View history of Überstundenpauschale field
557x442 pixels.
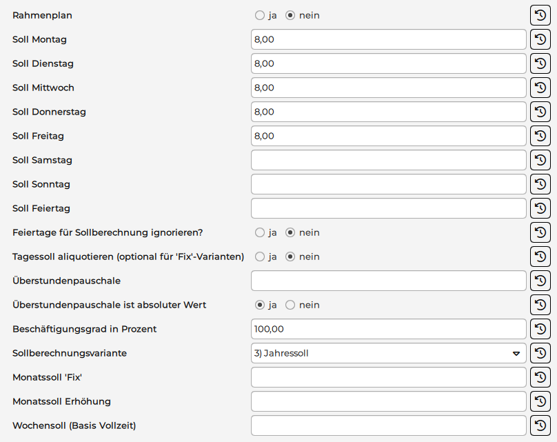click(x=540, y=281)
